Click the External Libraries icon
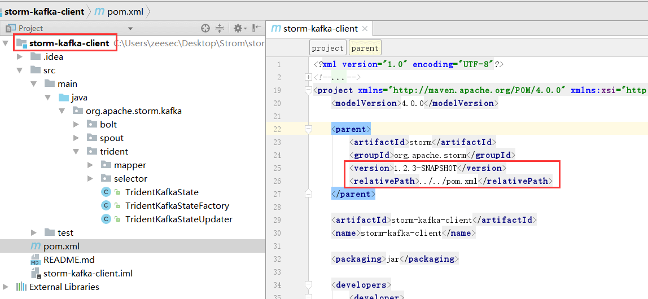The width and height of the screenshot is (648, 299). [21, 287]
